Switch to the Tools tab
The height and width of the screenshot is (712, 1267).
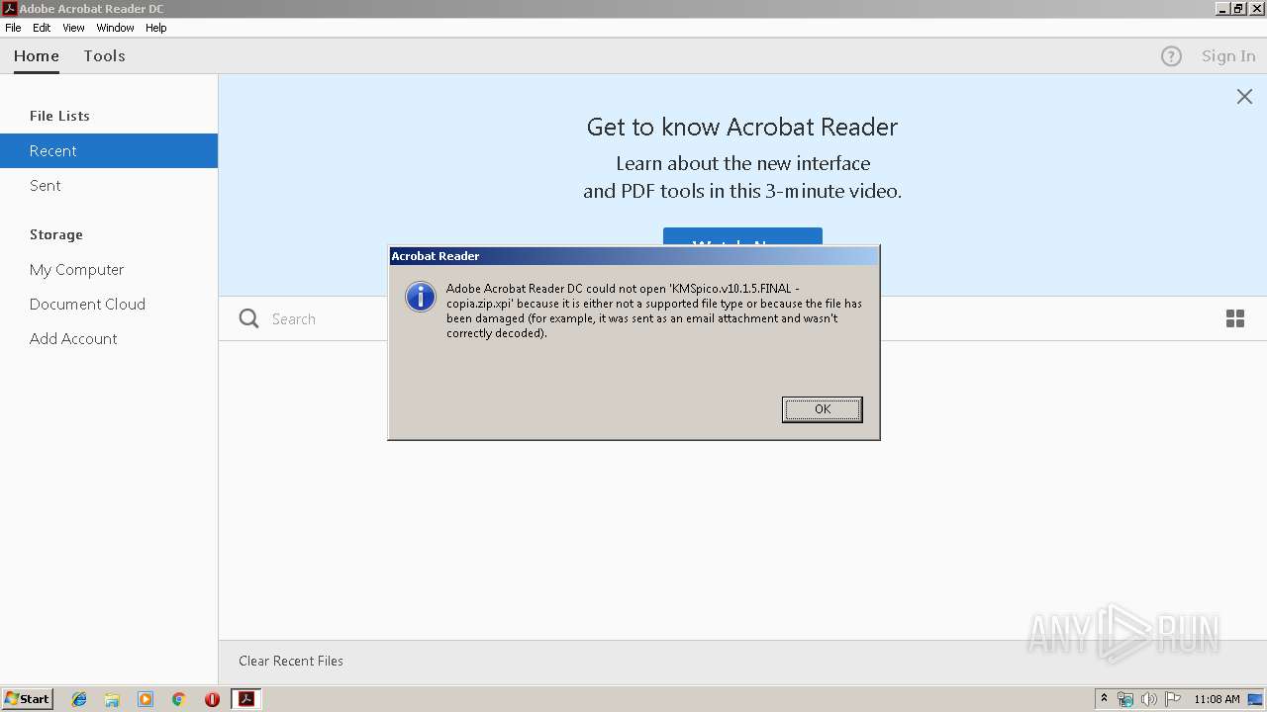[x=104, y=56]
